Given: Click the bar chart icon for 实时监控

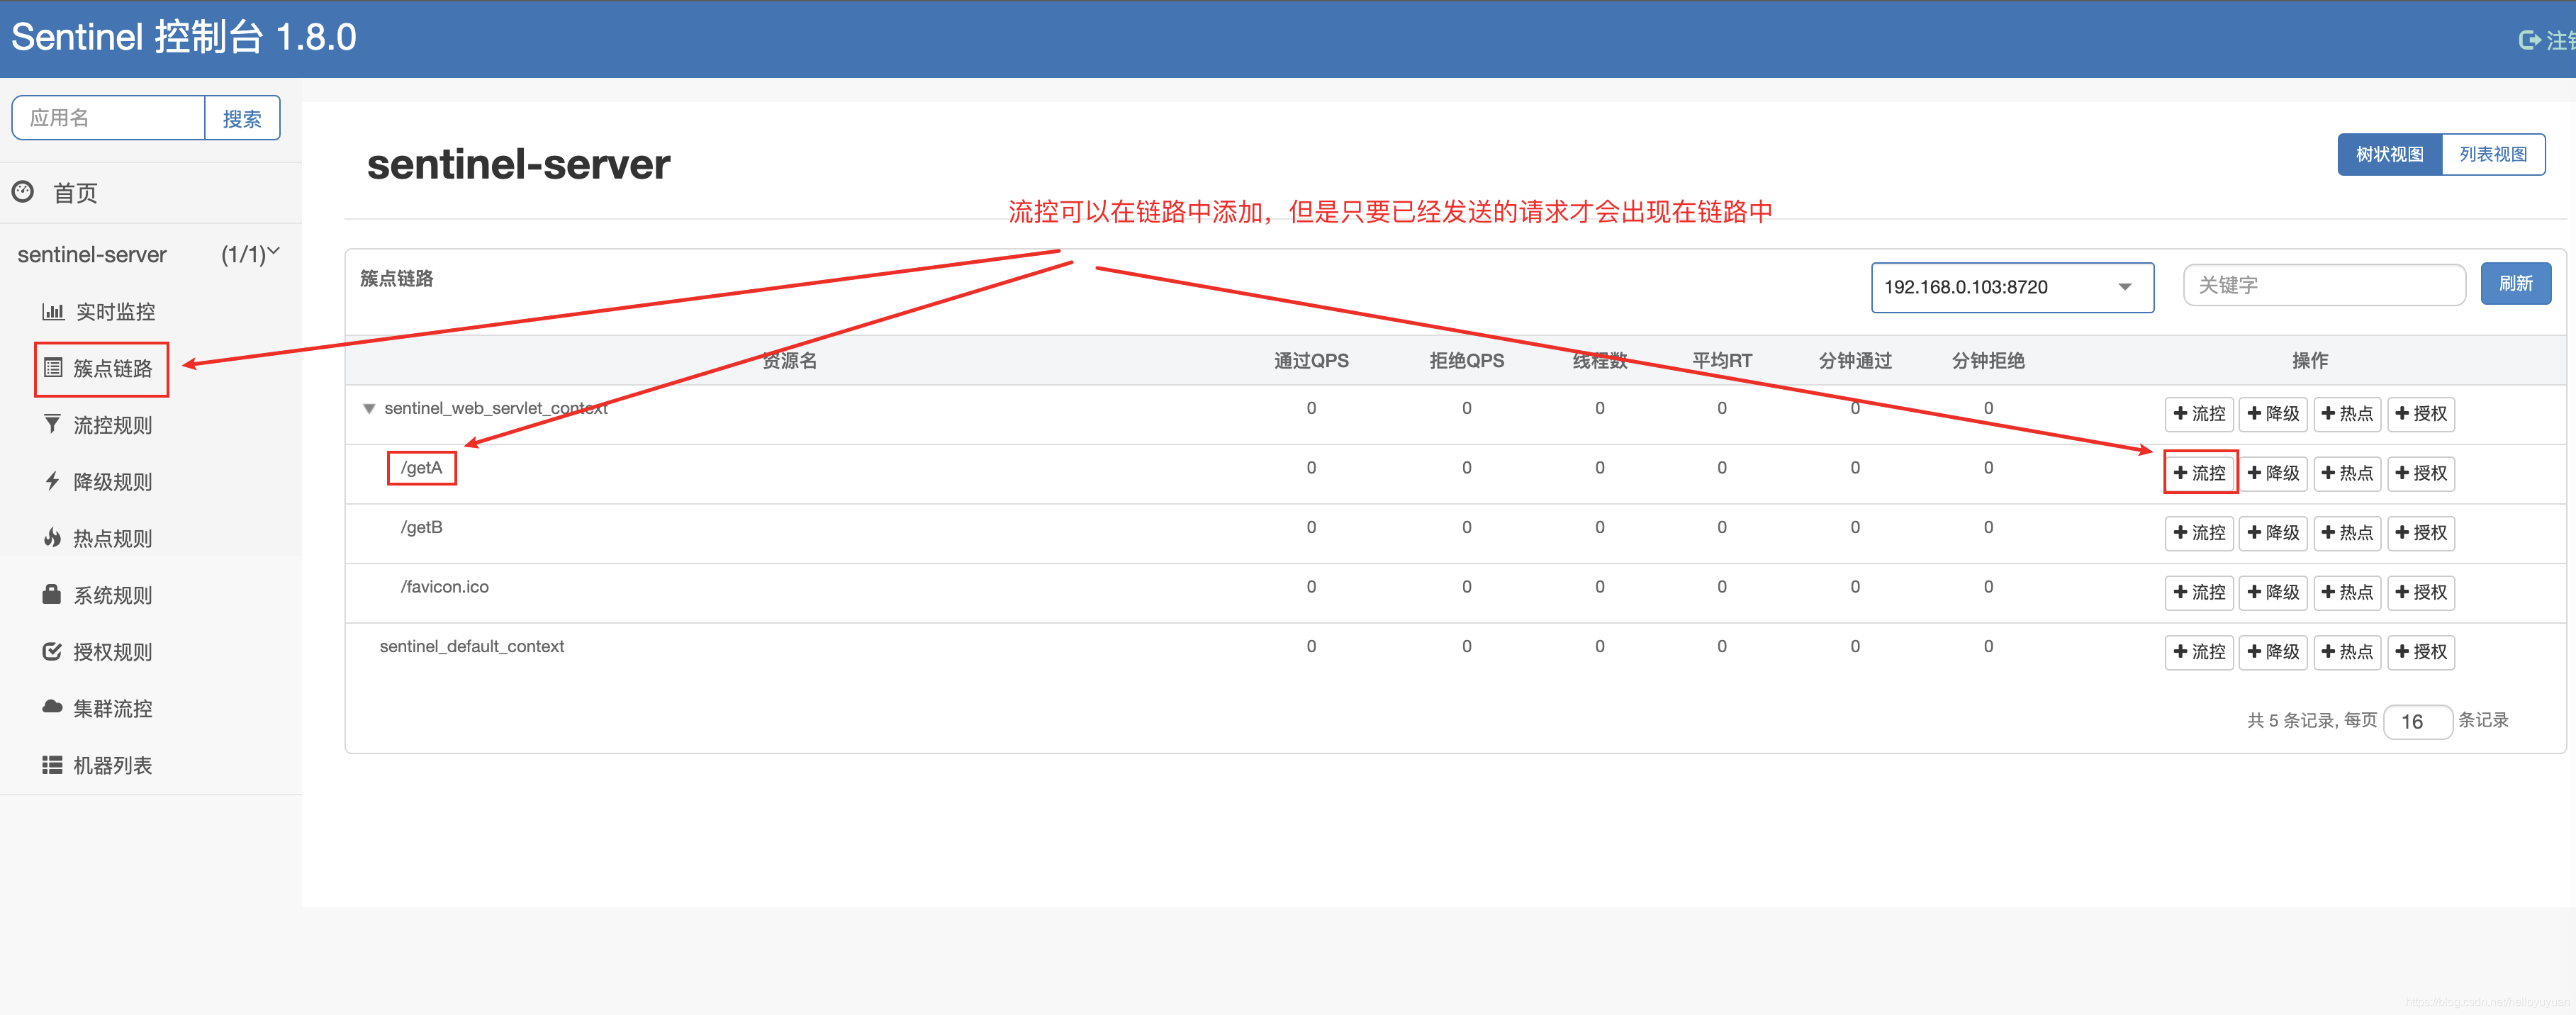Looking at the screenshot, I should 53,311.
